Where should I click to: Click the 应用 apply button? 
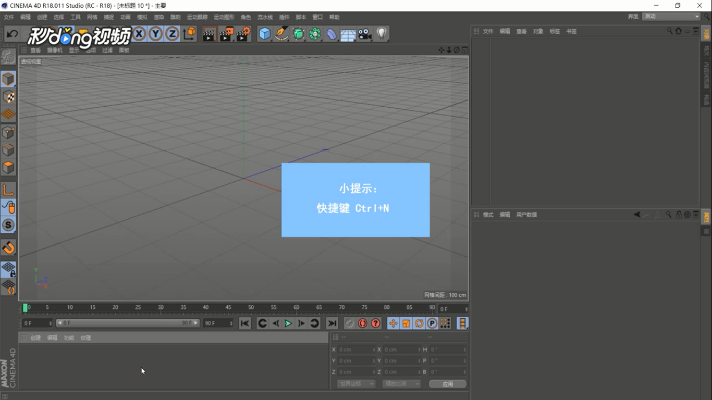pos(448,384)
